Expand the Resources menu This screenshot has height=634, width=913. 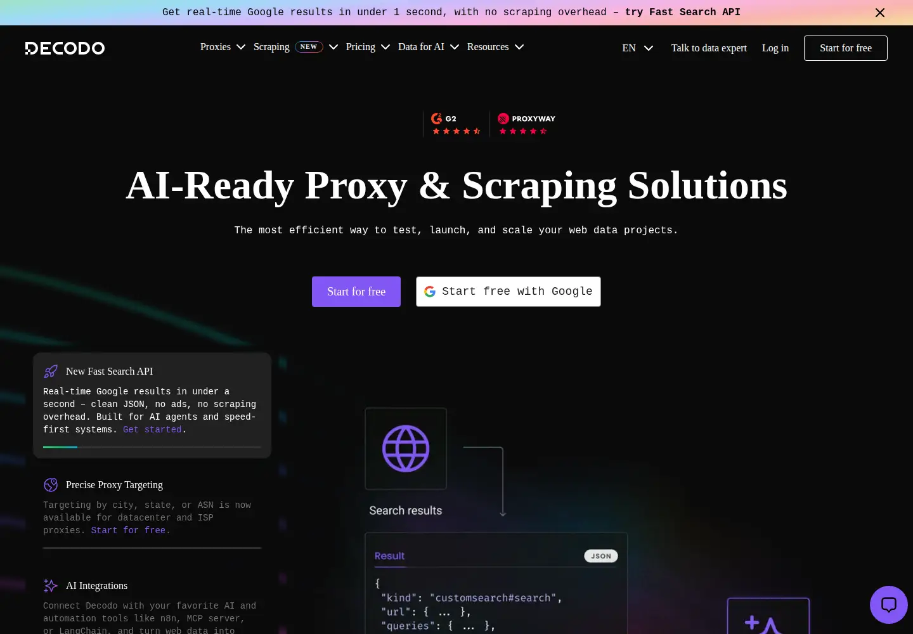pos(496,47)
